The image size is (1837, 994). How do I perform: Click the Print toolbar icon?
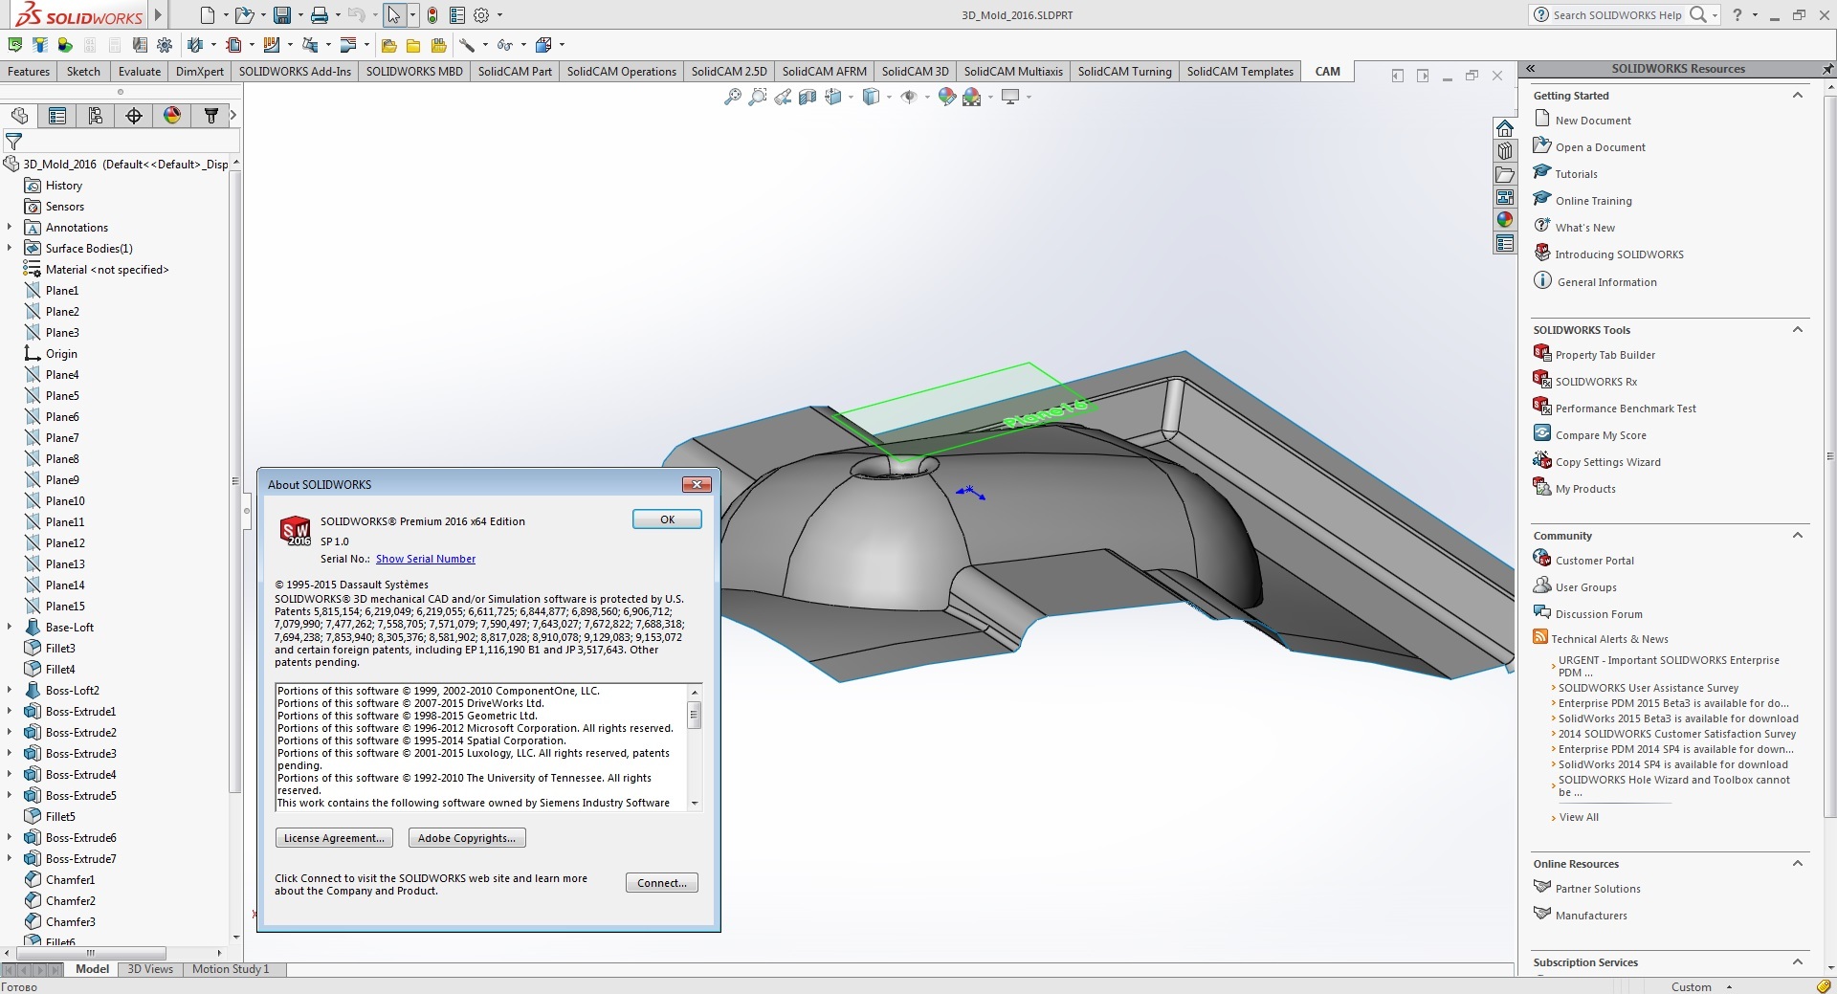click(x=320, y=15)
